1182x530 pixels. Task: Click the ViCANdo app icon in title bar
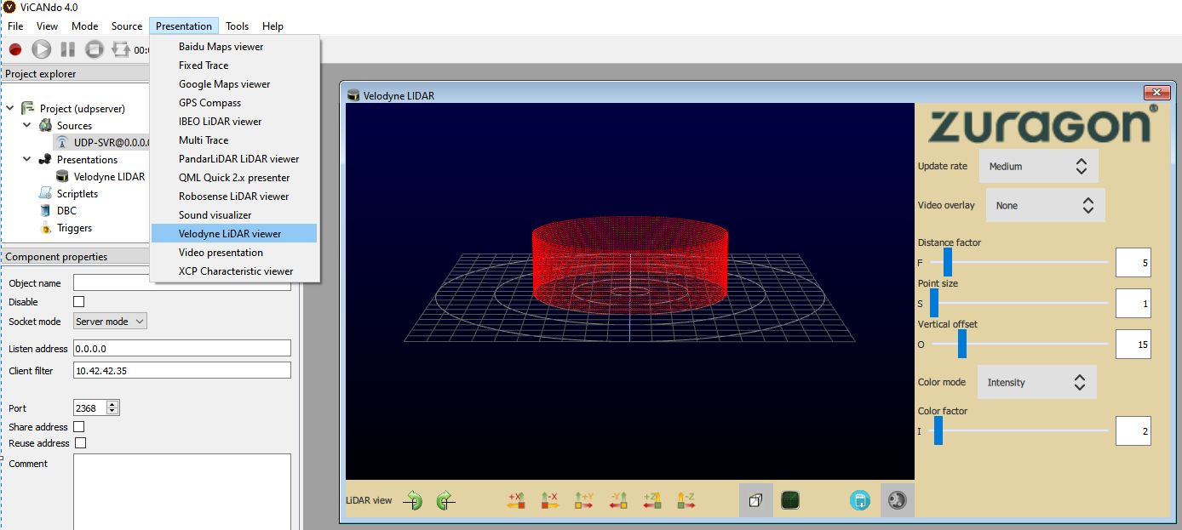pos(9,8)
